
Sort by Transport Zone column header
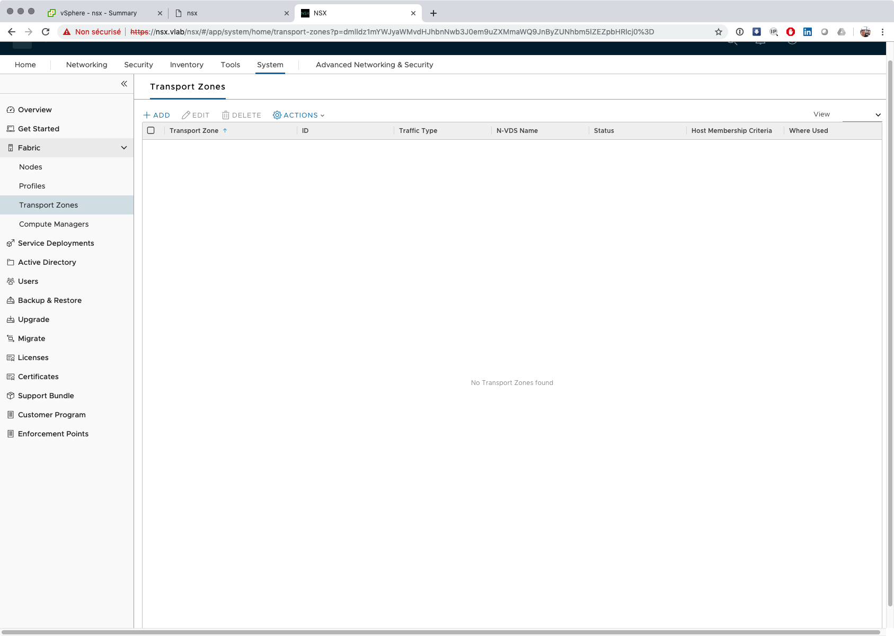(194, 131)
